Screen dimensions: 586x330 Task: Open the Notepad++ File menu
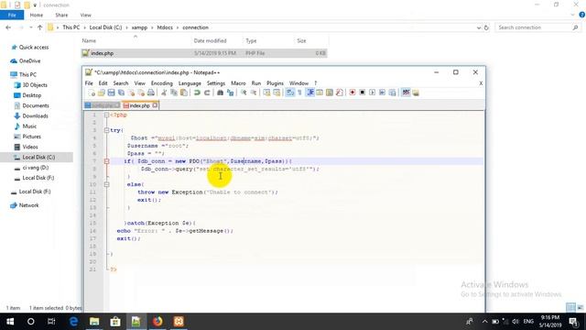[89, 83]
